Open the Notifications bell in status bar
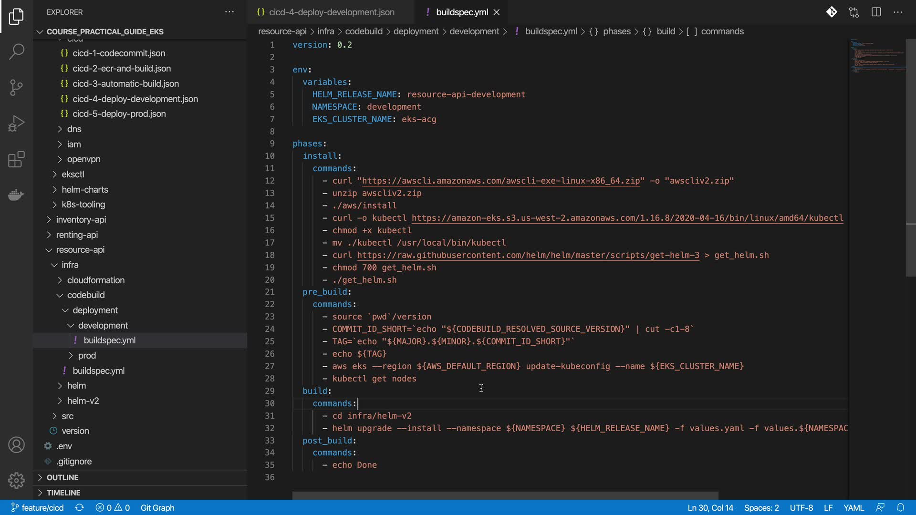916x515 pixels. tap(900, 507)
